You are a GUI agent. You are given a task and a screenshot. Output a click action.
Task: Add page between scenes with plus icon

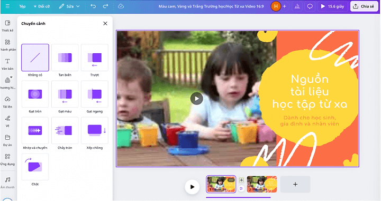click(x=241, y=180)
